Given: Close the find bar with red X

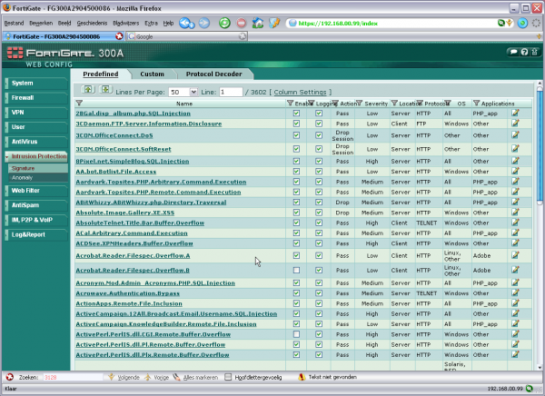Looking at the screenshot, I should 10,377.
